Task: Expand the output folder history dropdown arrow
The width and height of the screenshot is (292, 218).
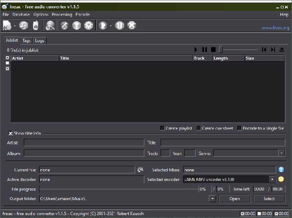Action: (x=212, y=199)
